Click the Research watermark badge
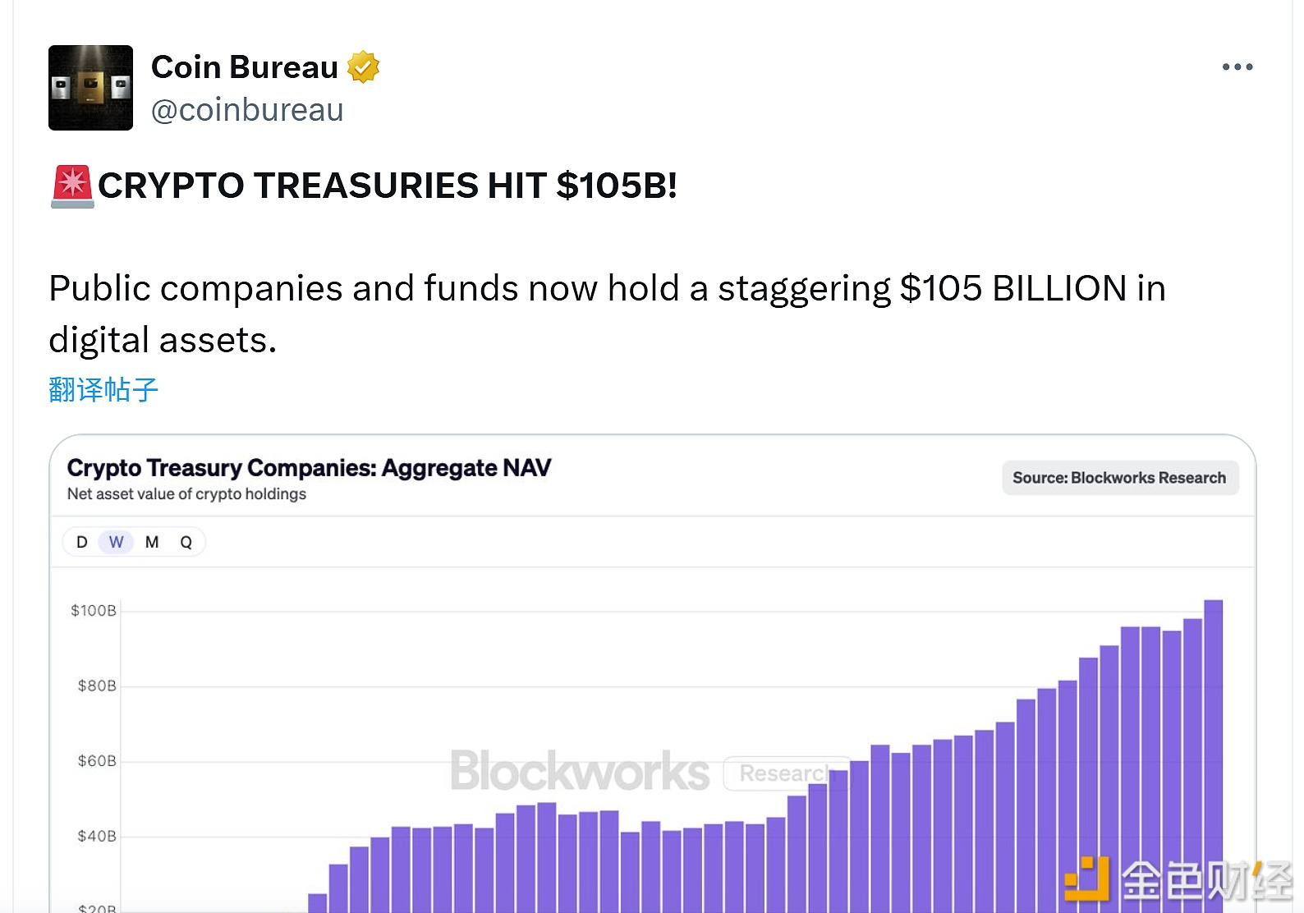 784,773
